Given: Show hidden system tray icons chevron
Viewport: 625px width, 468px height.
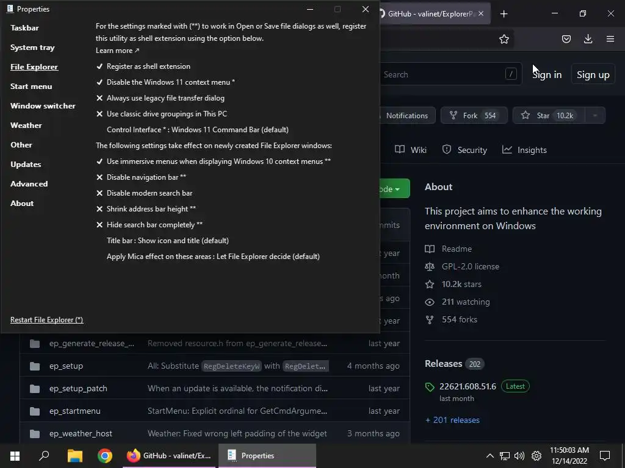Looking at the screenshot, I should pos(490,456).
